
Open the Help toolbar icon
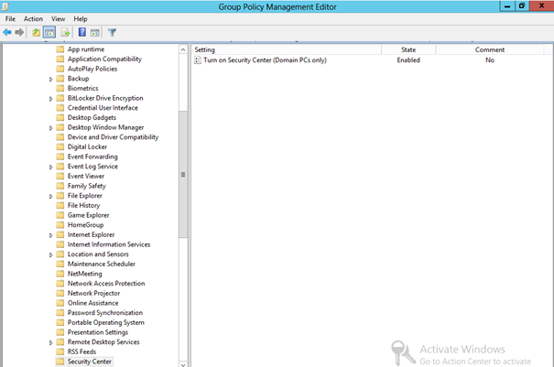pos(82,33)
